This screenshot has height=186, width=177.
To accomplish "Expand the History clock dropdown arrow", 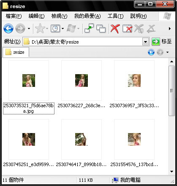I will pos(63,29).
